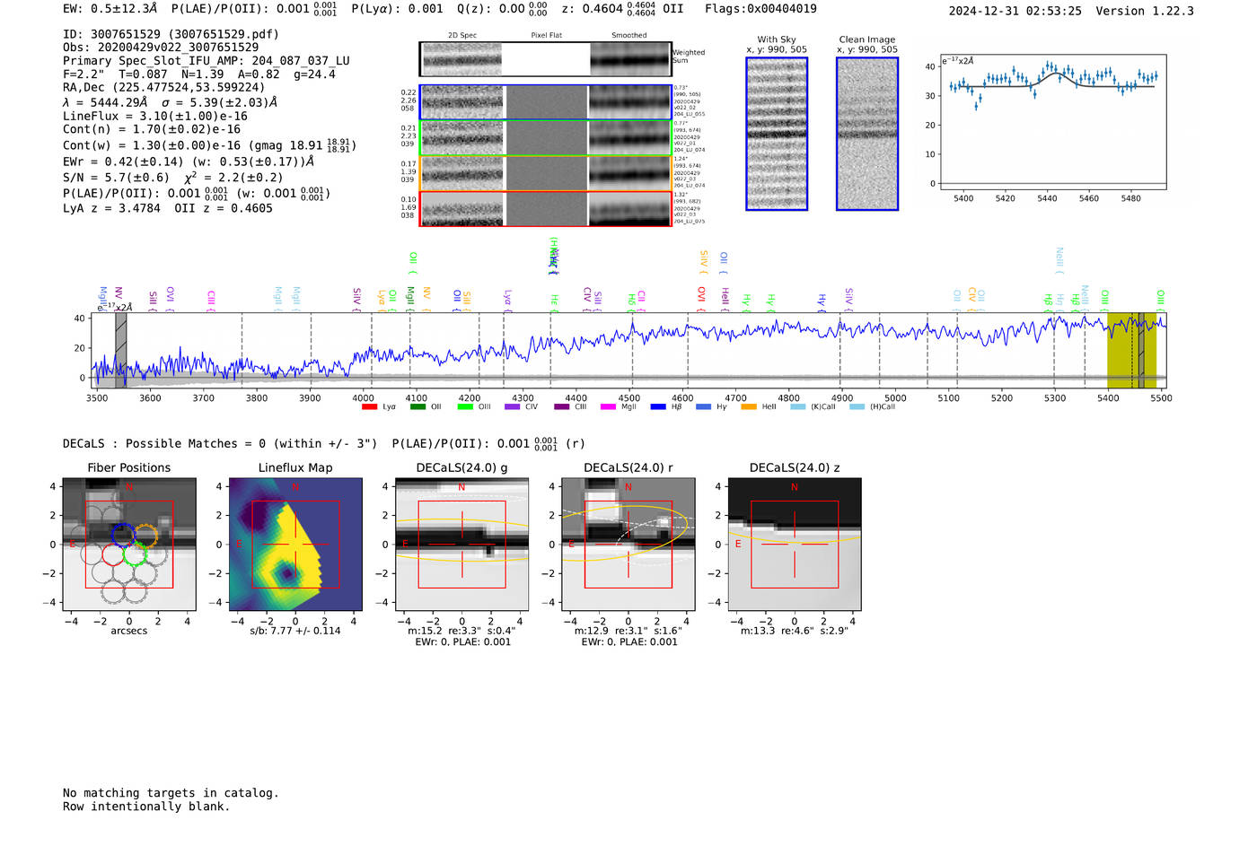Viewport: 1257px width, 855px height.
Task: Open the Lineflux Map image
Action: coord(295,545)
